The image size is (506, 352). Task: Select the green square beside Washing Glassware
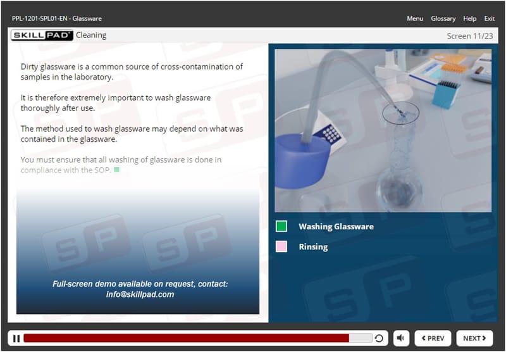tap(281, 226)
